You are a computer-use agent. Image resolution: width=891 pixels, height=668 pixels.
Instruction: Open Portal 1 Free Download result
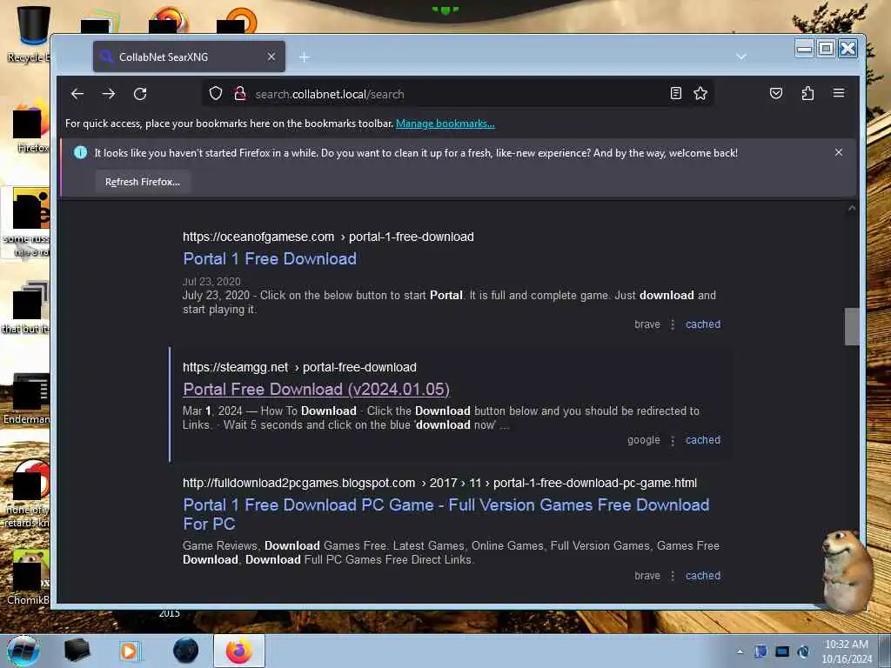coord(270,258)
